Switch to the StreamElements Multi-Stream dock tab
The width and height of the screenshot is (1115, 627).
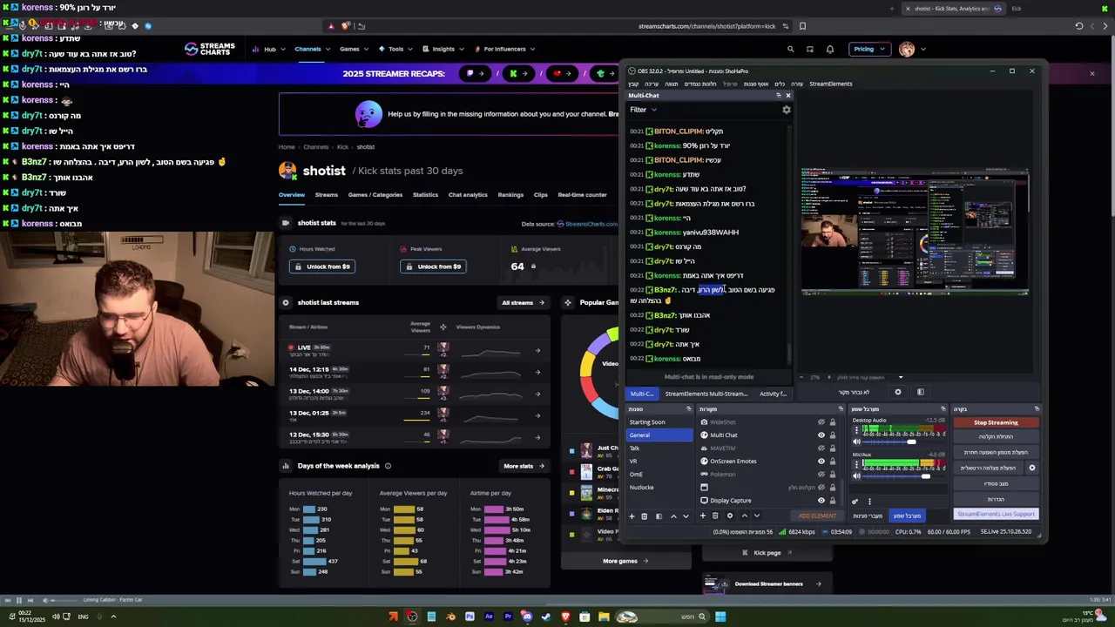pos(706,394)
